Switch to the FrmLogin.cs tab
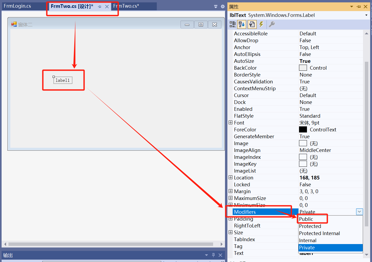The image size is (372, 262). pyautogui.click(x=17, y=6)
